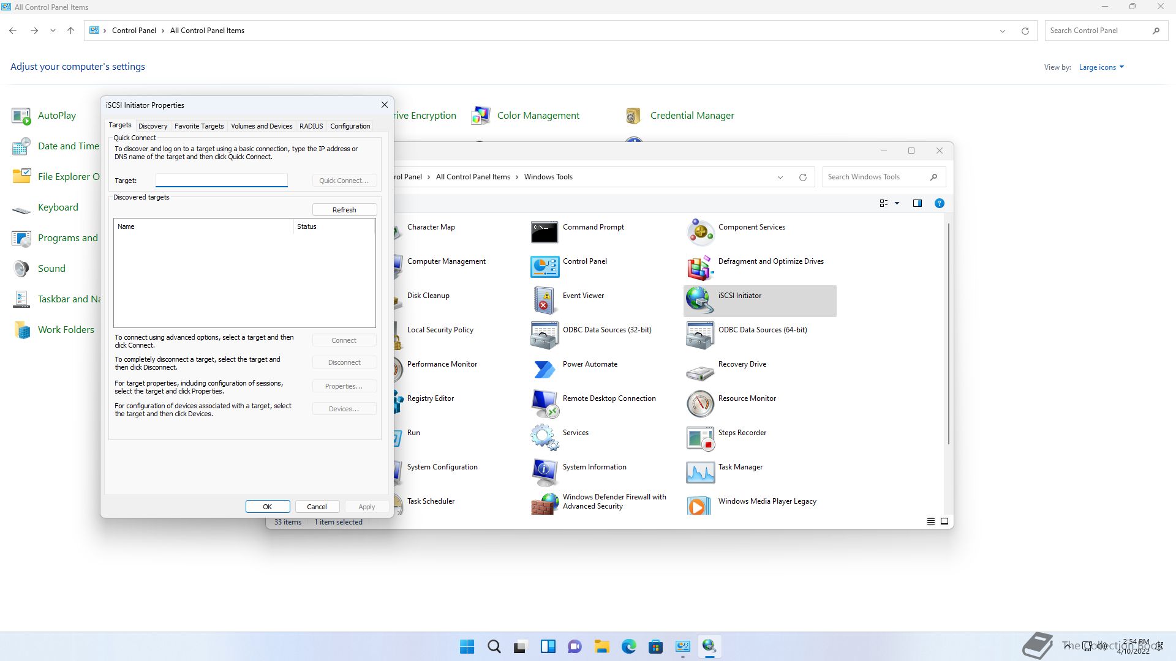Open AutoPlay icon in Control Panel
1176x661 pixels.
coord(21,116)
